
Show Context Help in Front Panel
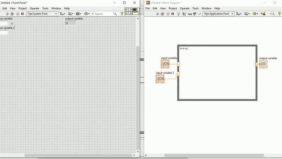122,14
